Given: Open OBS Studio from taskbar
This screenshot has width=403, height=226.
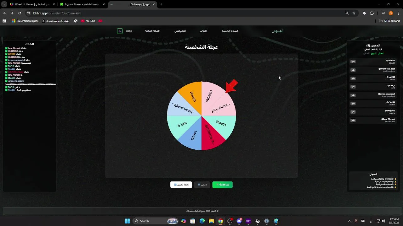Looking at the screenshot, I should coord(230,221).
